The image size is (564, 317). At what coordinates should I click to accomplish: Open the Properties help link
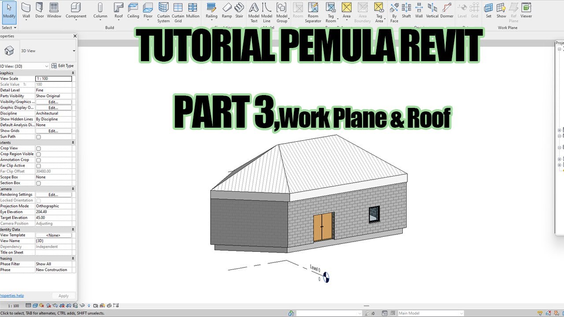(12, 296)
